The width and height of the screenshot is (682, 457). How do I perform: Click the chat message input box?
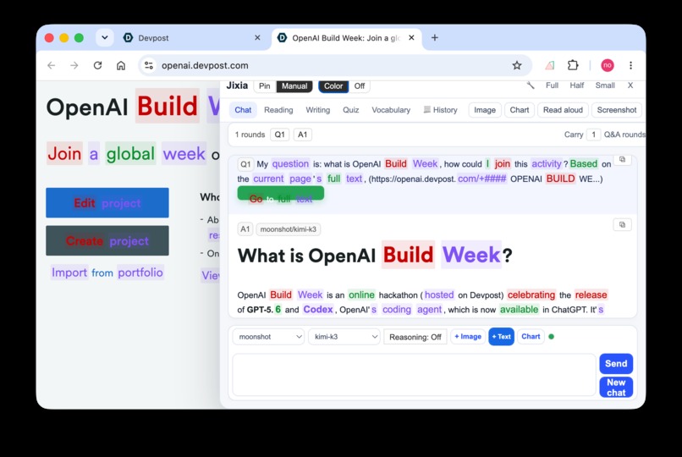click(414, 375)
